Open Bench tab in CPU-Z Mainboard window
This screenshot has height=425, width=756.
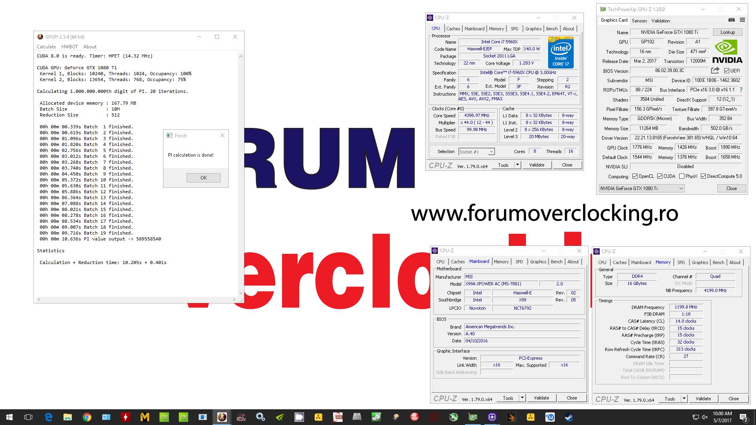[x=556, y=262]
